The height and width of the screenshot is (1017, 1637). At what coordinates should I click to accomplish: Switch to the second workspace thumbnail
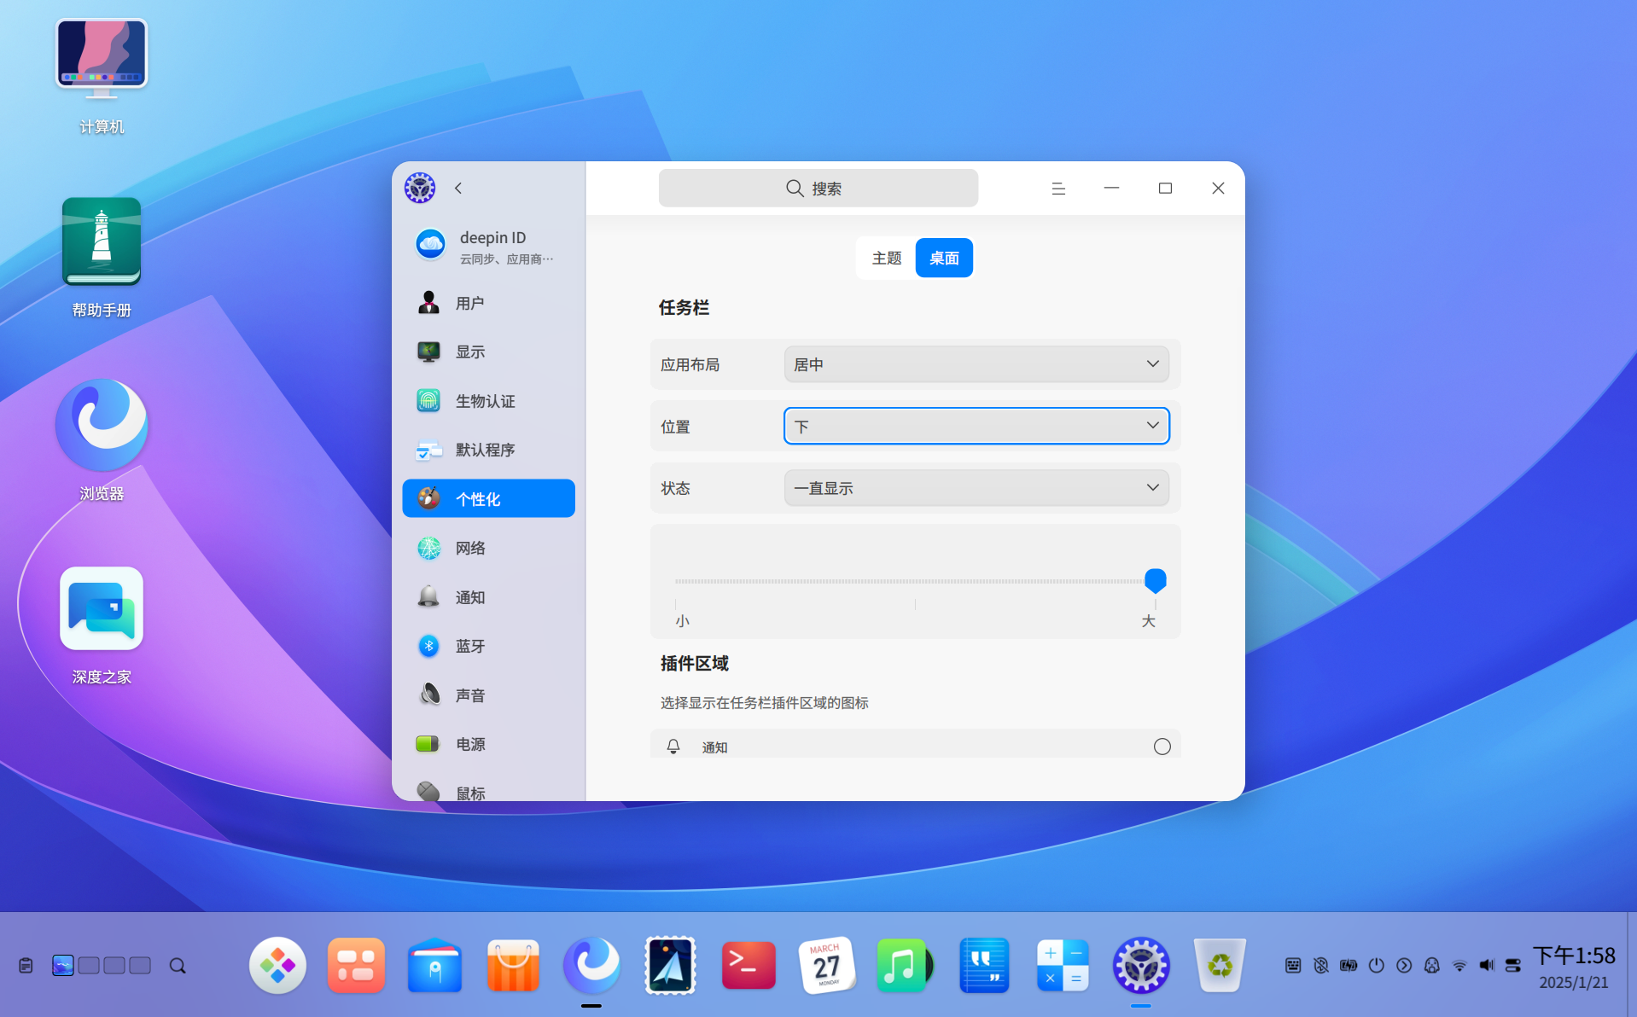(89, 965)
